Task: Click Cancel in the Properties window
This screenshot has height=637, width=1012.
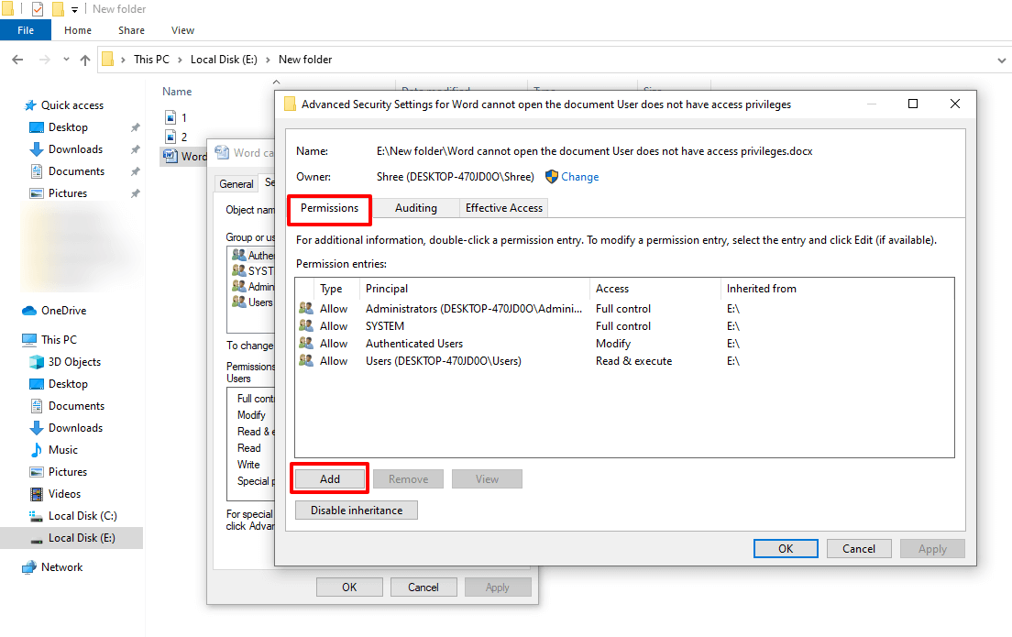Action: pos(423,588)
